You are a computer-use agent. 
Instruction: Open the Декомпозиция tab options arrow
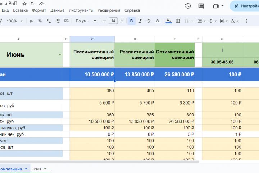pos(26,169)
